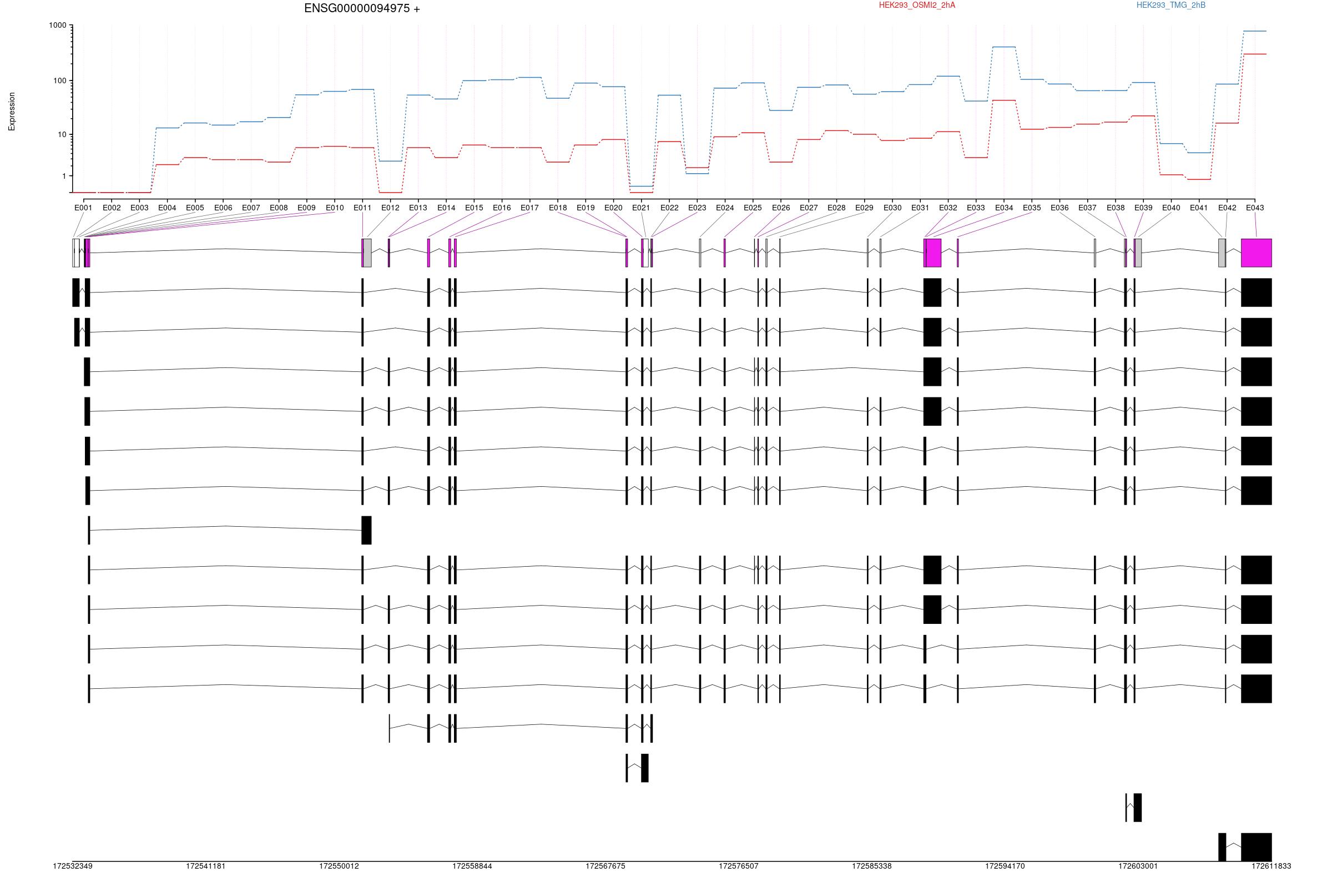Click exon label E041

click(x=1199, y=208)
